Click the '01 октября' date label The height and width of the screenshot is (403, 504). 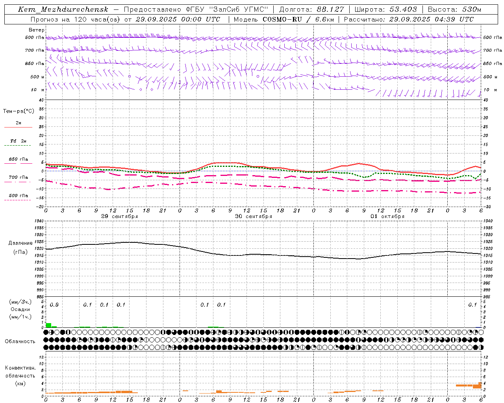[387, 216]
